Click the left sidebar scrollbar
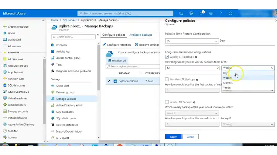Screen dimensions: 277x155 (x=44, y=92)
